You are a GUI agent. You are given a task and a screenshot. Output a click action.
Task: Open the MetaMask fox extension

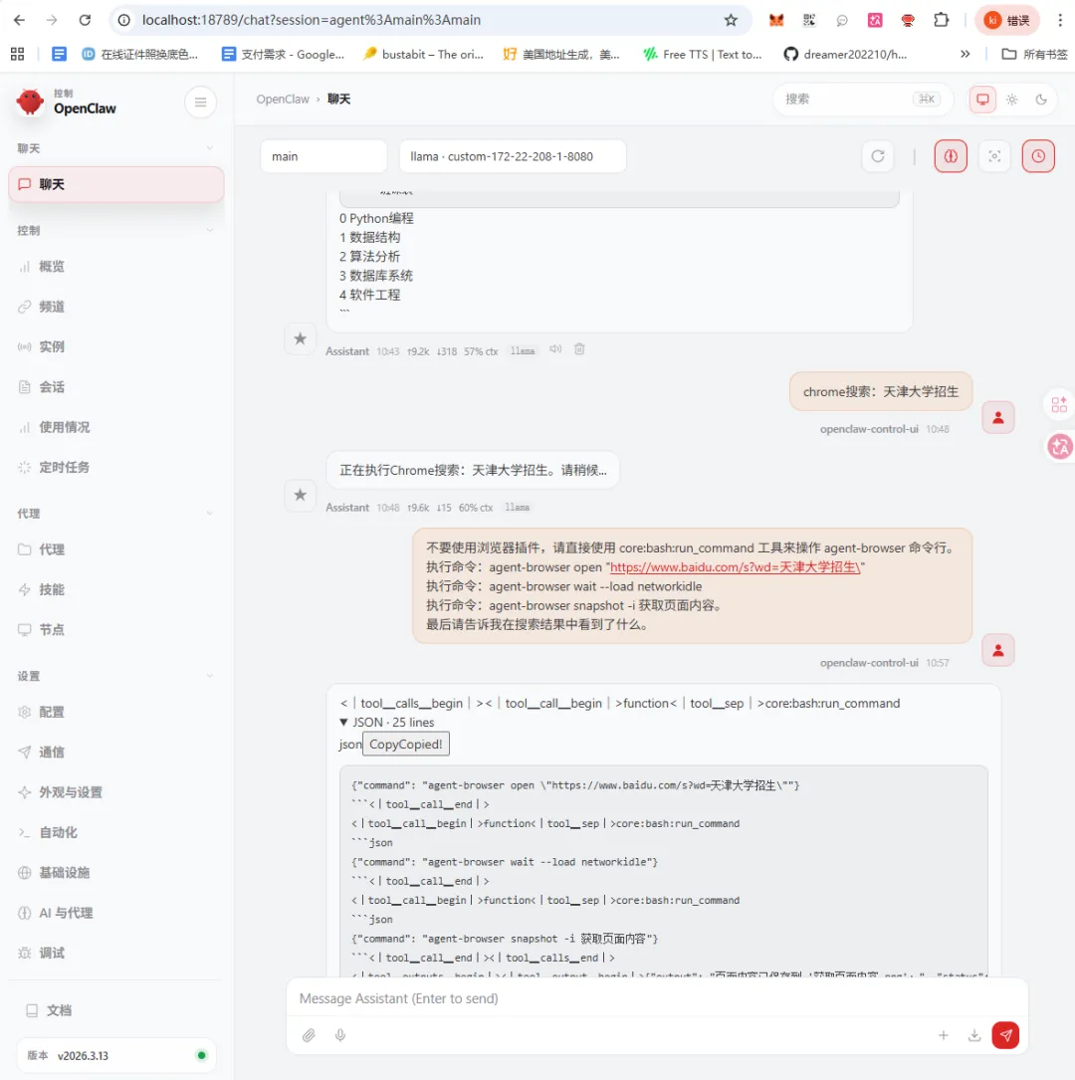click(x=776, y=20)
